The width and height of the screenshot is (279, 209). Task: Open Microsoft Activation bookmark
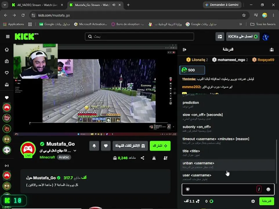tap(91, 24)
